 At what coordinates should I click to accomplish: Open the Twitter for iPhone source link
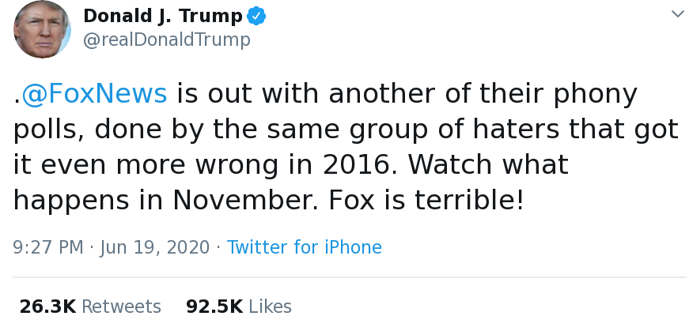[304, 247]
